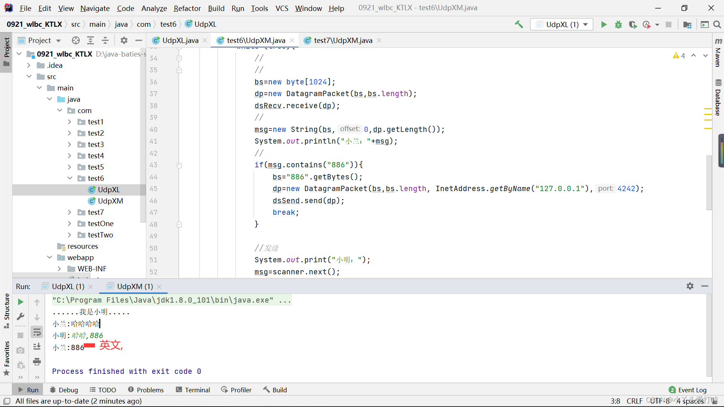Collapse the webapp folder
Image resolution: width=724 pixels, height=407 pixels.
click(49, 257)
